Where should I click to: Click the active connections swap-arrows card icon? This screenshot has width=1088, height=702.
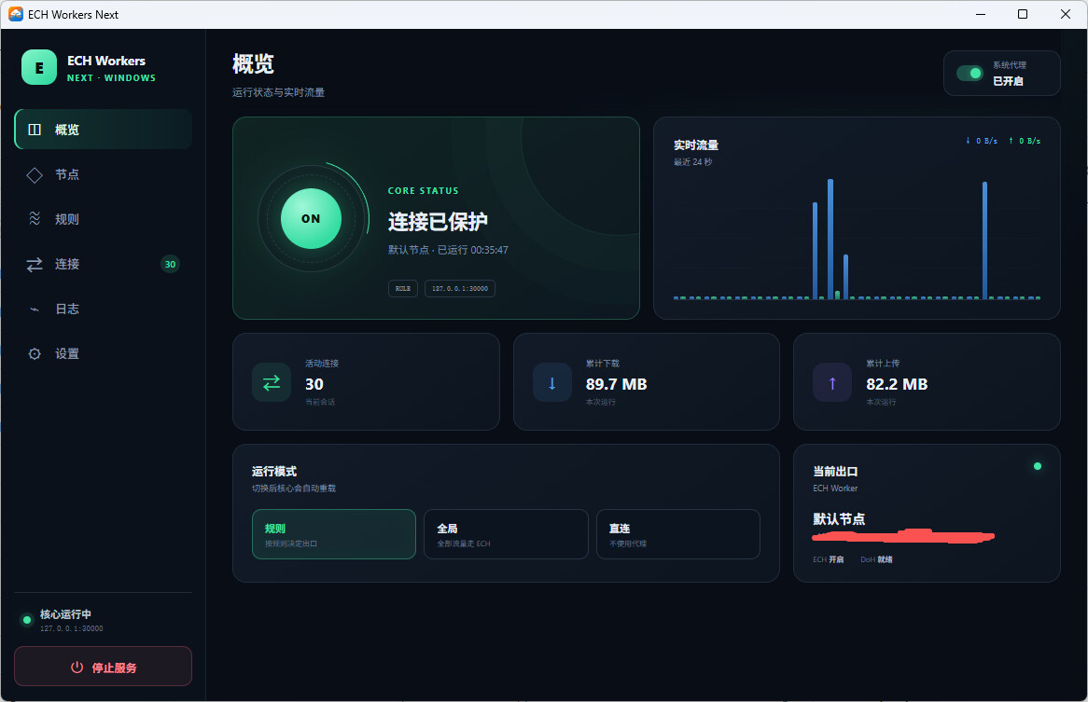coord(272,382)
